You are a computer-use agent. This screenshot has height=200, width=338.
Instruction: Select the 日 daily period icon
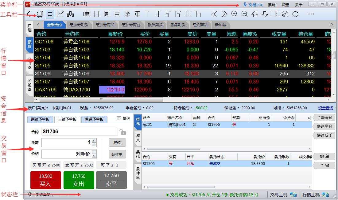click(96, 14)
